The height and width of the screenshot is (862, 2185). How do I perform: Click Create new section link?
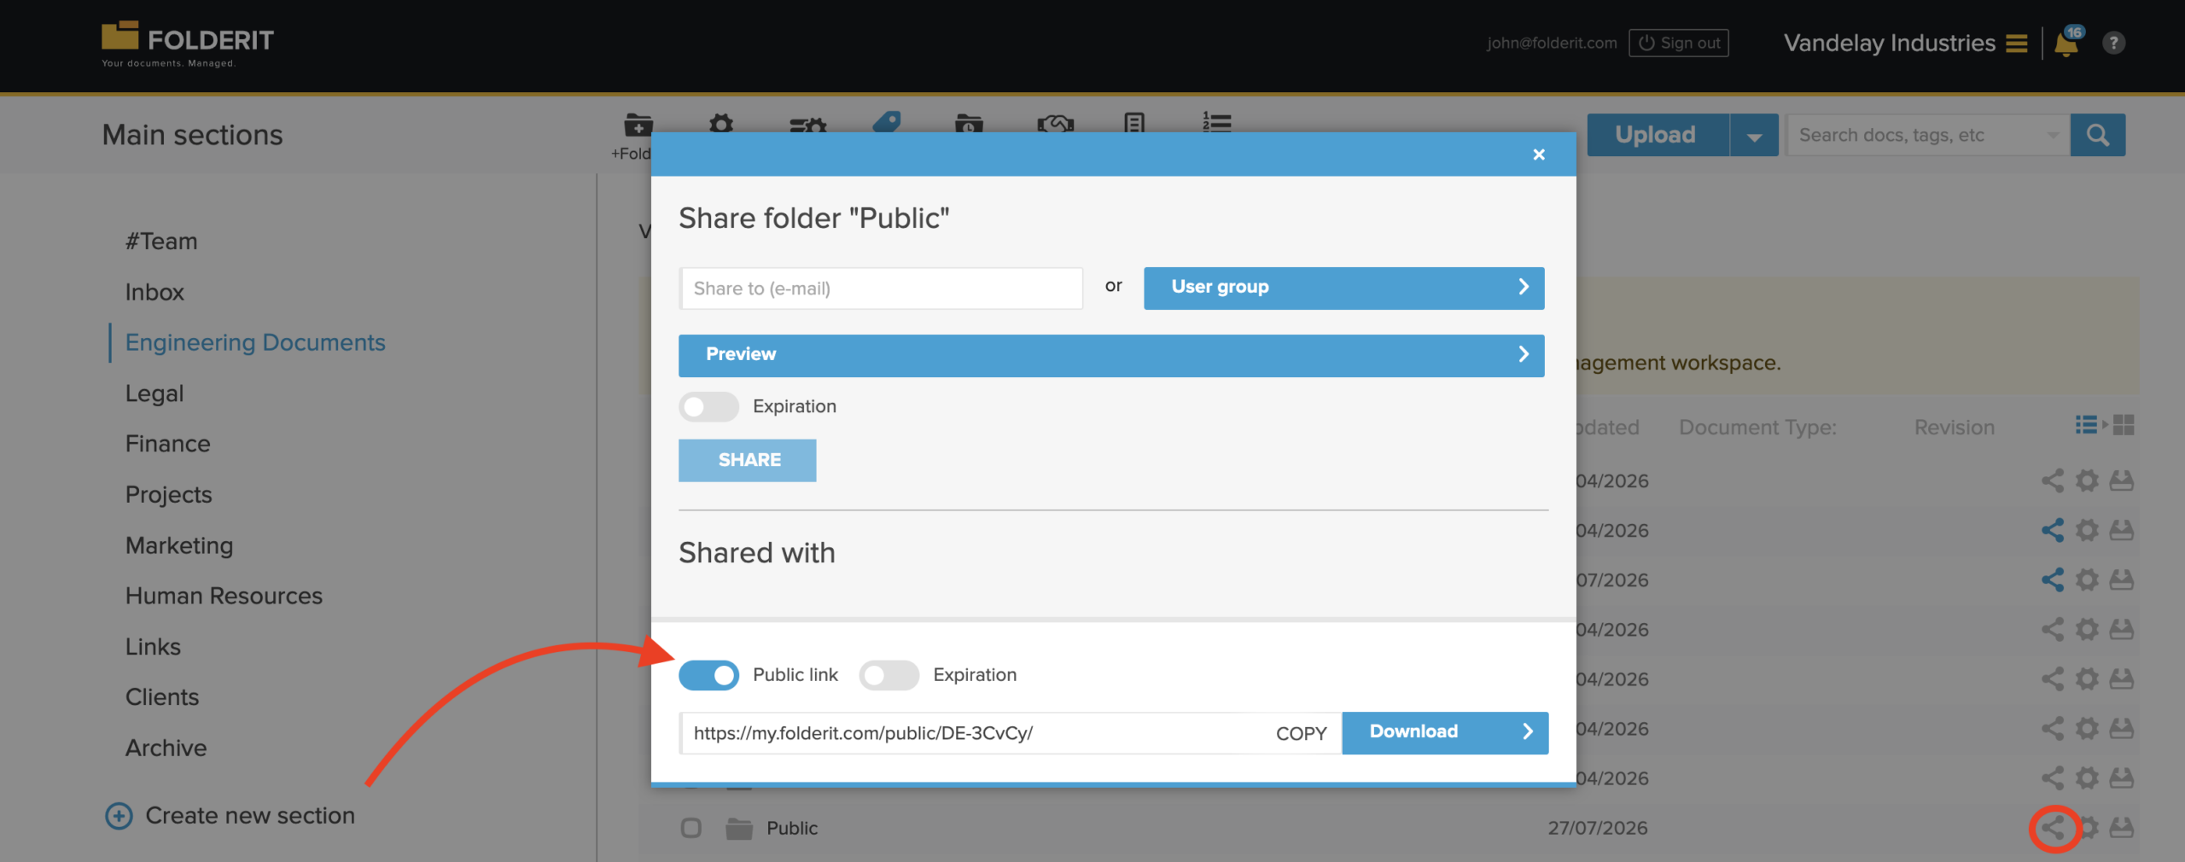tap(250, 816)
